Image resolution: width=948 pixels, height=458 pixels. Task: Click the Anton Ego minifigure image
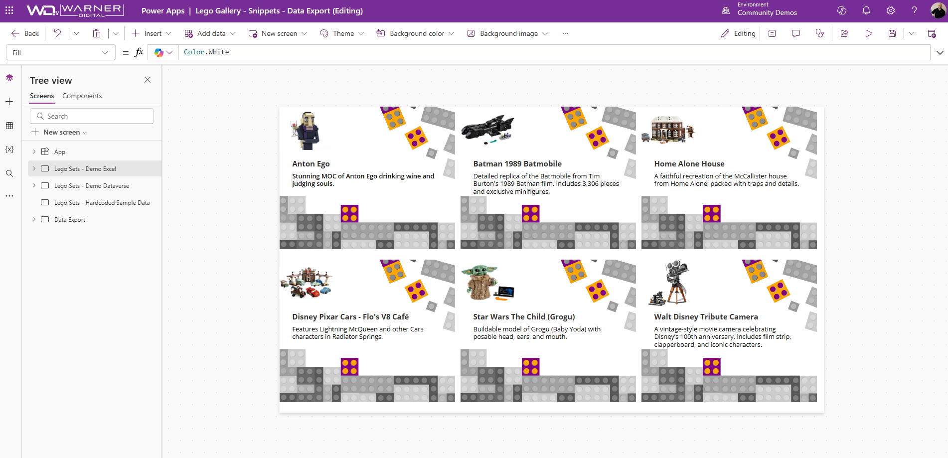(x=306, y=131)
